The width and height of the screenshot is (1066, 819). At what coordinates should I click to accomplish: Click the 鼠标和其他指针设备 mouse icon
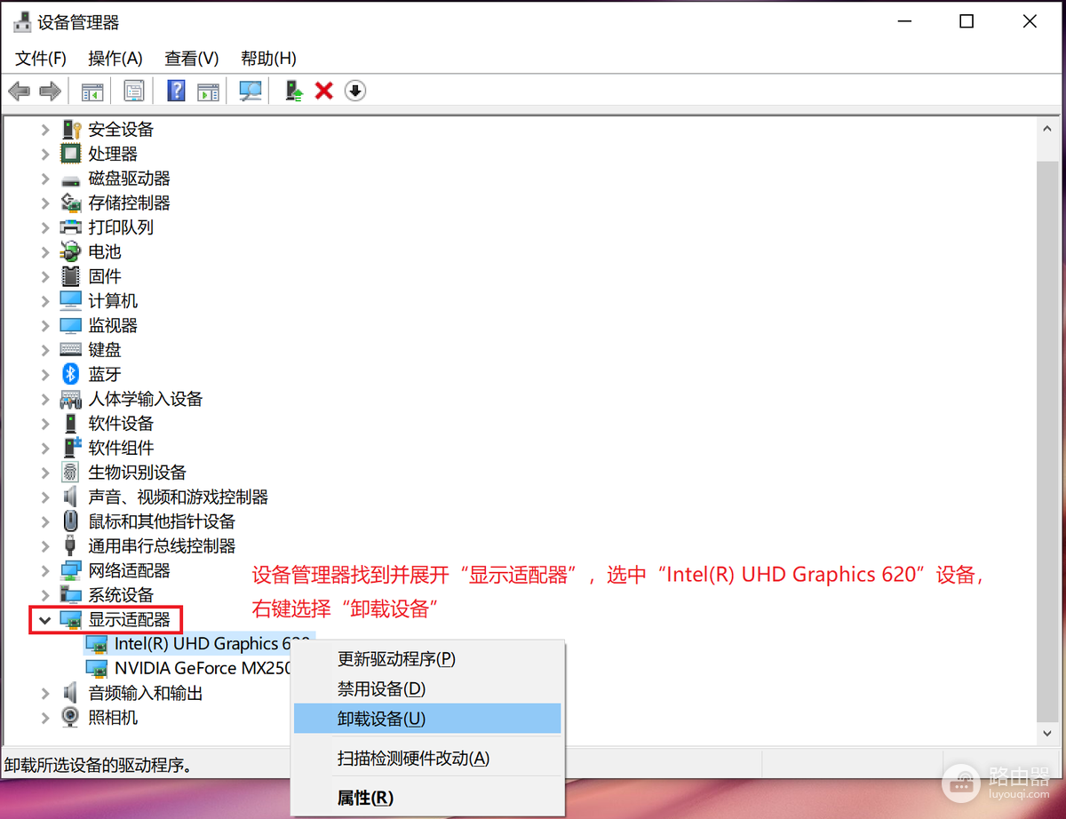pos(71,521)
